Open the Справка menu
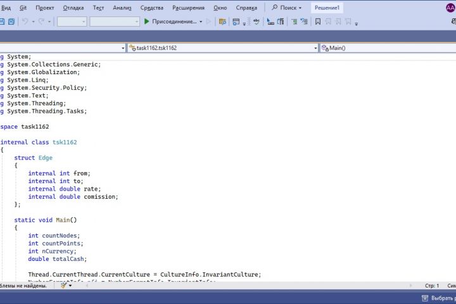456x304 pixels. (x=246, y=8)
